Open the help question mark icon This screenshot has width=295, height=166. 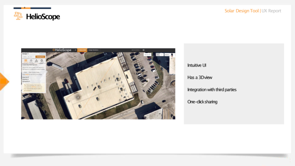tap(143, 50)
